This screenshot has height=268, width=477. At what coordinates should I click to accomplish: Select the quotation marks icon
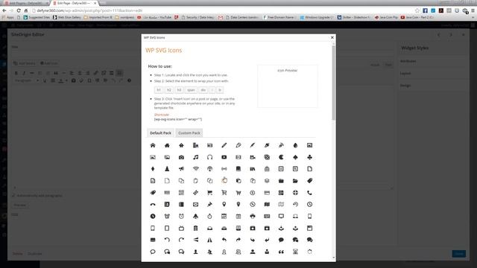pyautogui.click(x=281, y=252)
